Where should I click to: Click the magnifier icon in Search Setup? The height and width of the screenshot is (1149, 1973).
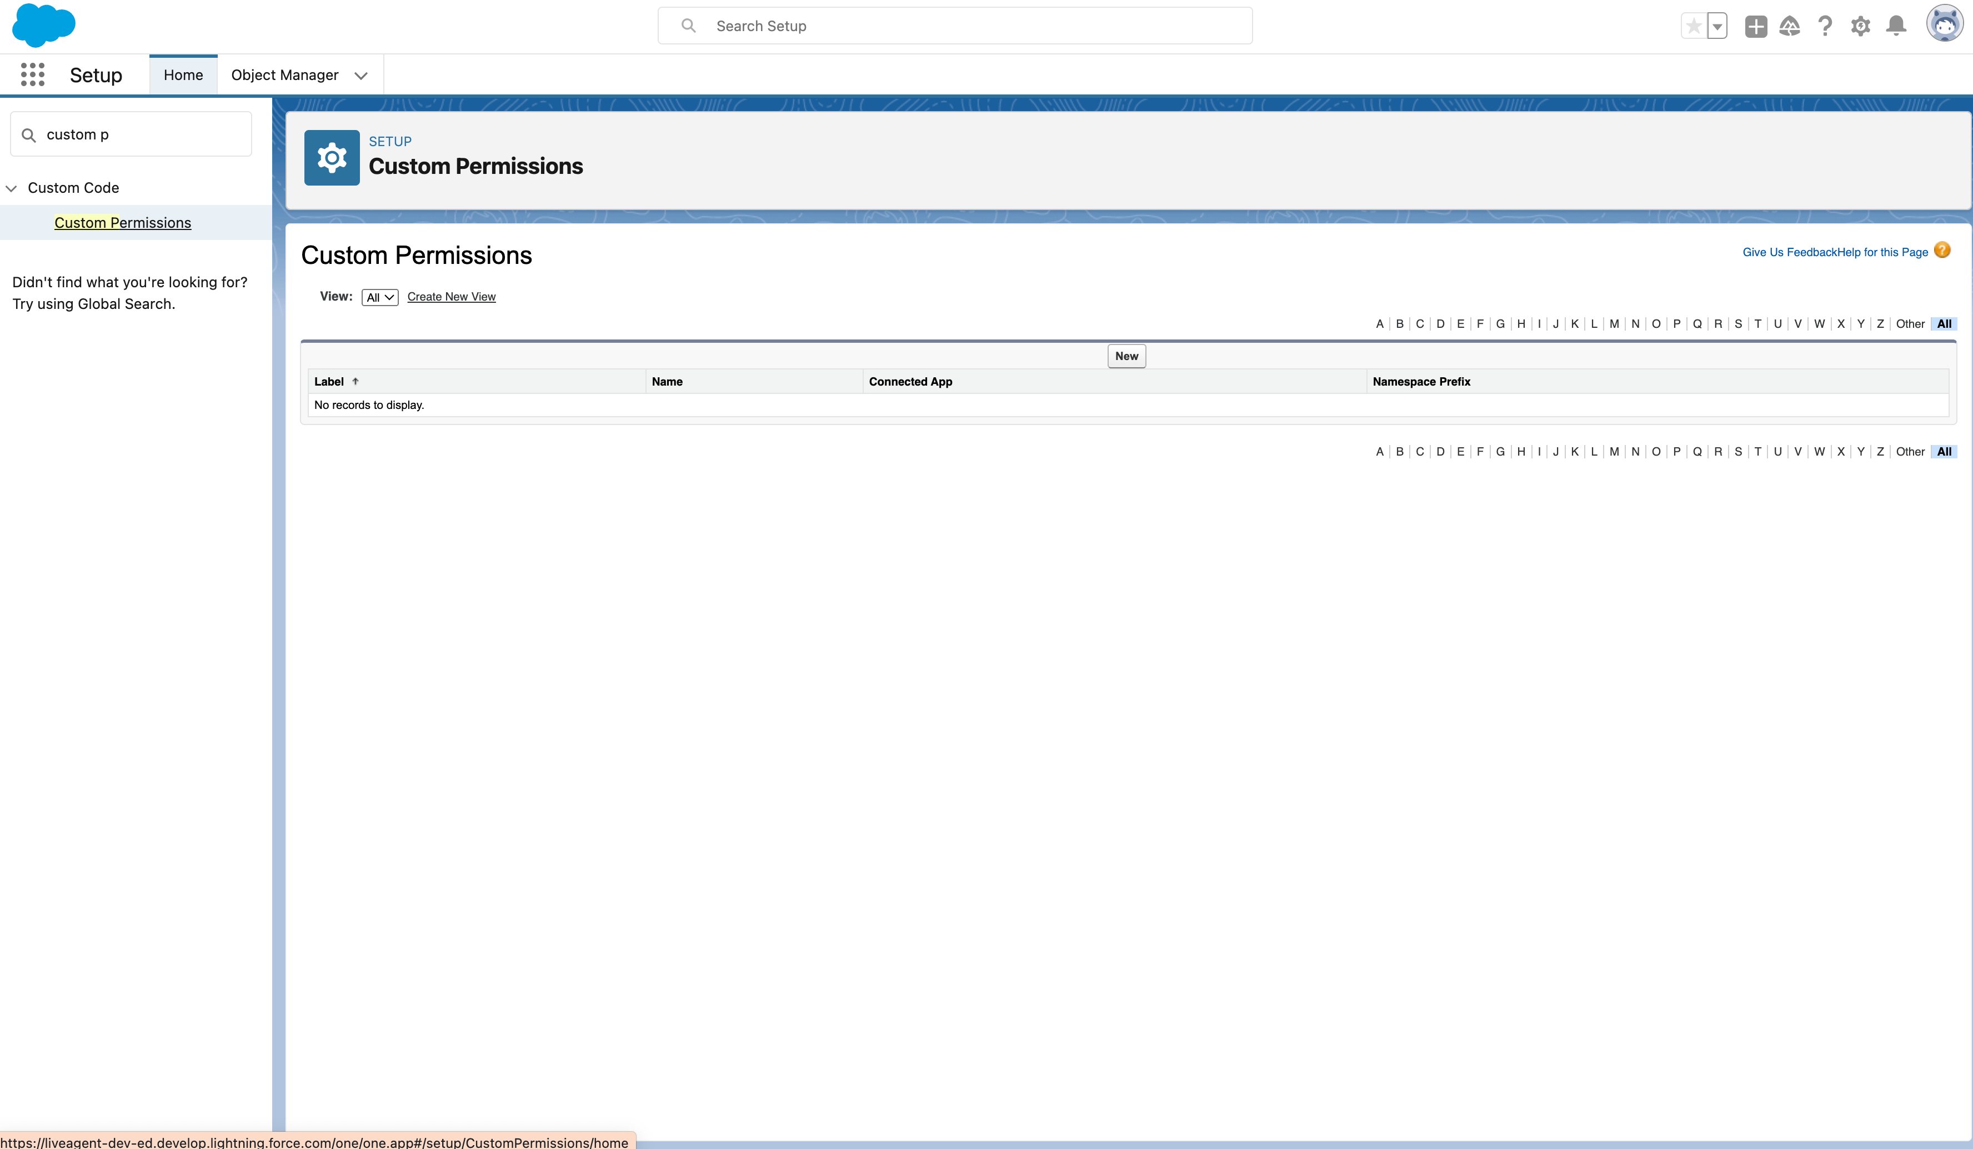pyautogui.click(x=688, y=26)
